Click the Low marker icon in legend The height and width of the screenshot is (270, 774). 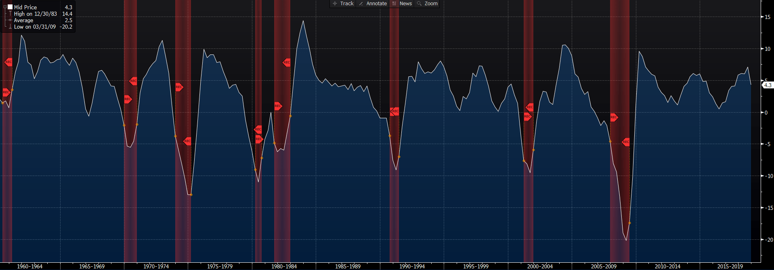(x=10, y=27)
